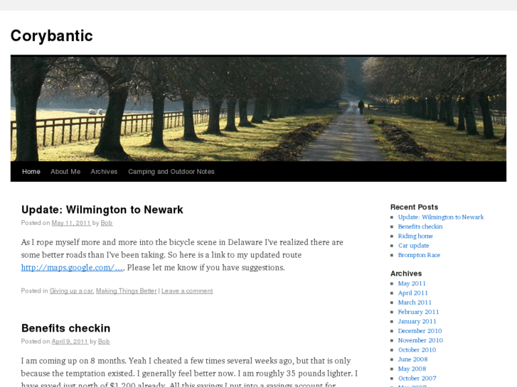Open the Archives navigation item
Image resolution: width=517 pixels, height=387 pixels.
click(104, 172)
